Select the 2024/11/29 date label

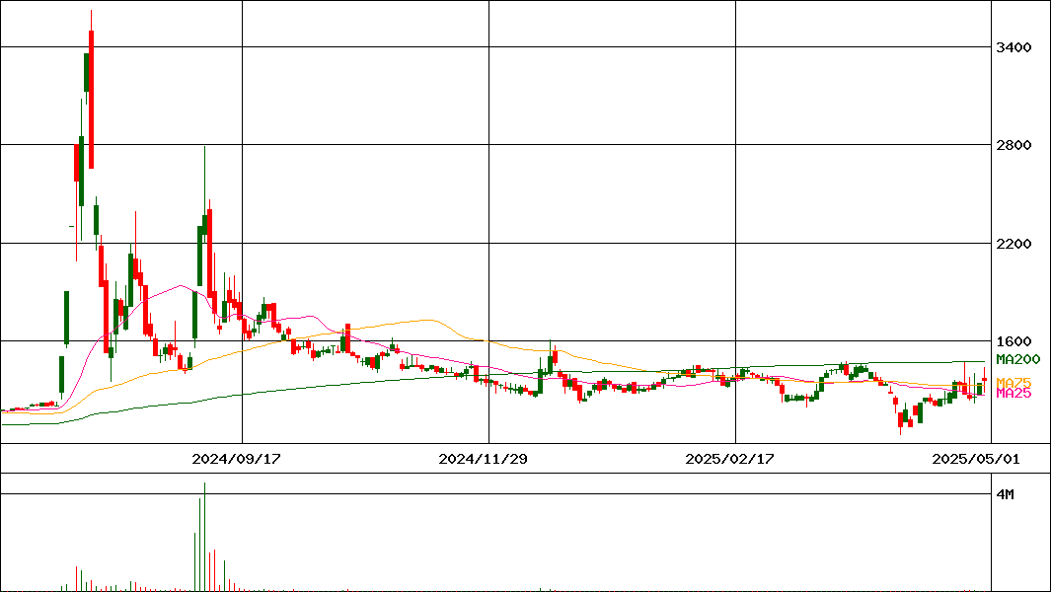(x=483, y=459)
